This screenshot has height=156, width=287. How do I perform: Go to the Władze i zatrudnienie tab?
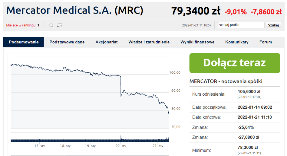tap(149, 42)
